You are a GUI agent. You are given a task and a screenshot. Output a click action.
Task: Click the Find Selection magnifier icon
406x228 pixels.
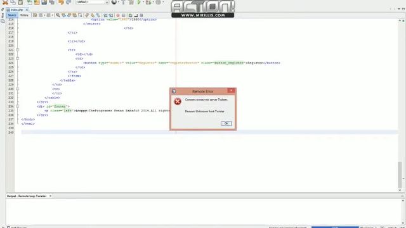58,15
